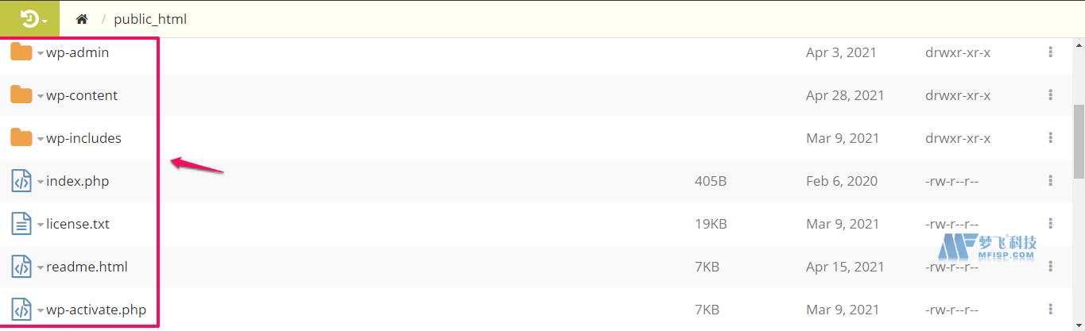
Task: Select the index.php file name
Action: point(77,181)
